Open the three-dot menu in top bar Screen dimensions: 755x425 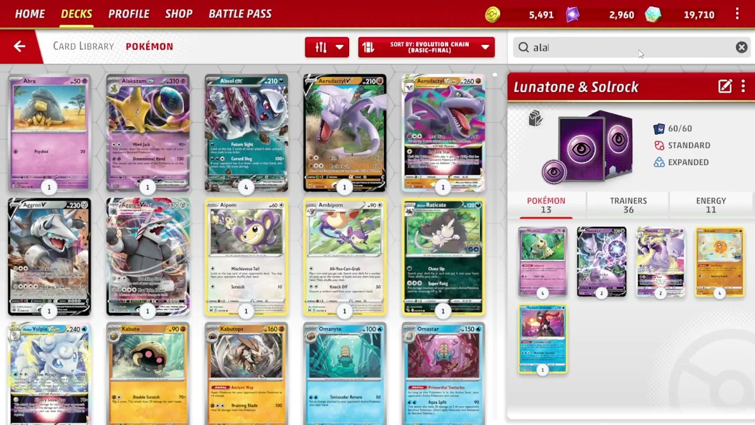737,14
